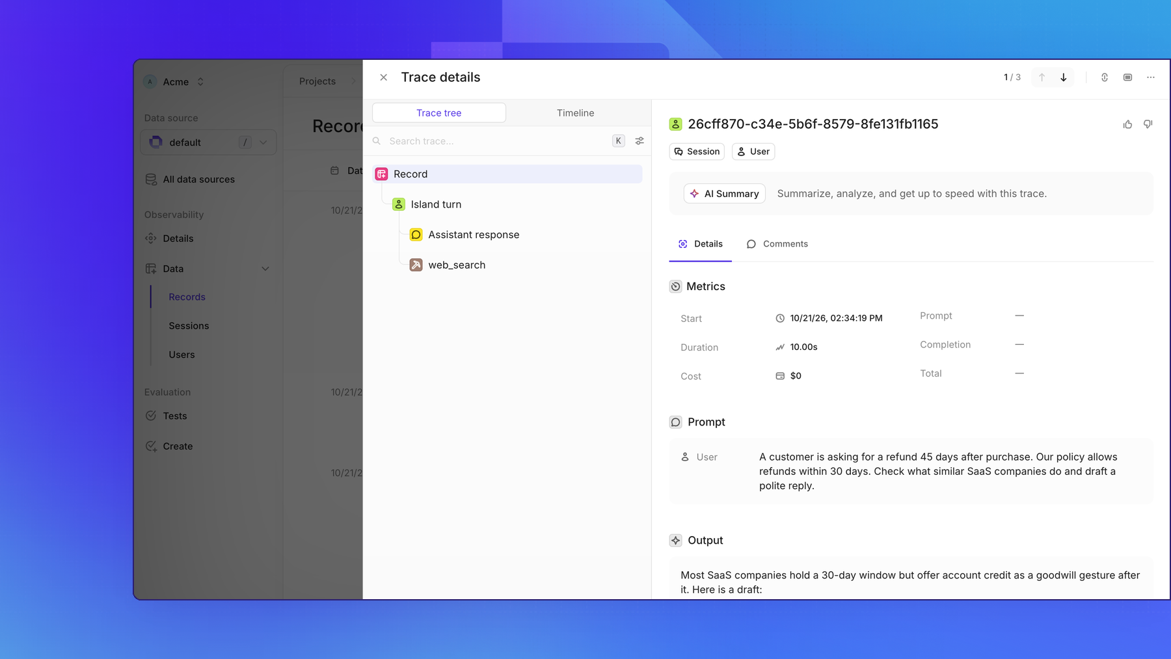Open the Acme workspace switcher

click(174, 81)
